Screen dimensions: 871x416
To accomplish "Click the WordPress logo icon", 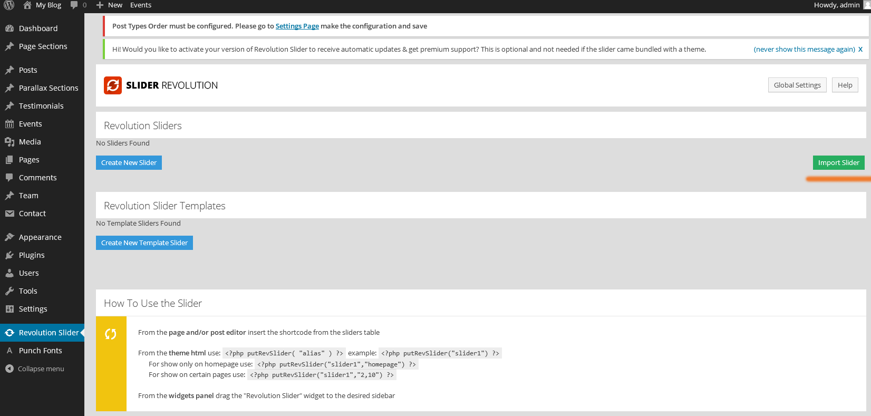I will click(9, 5).
